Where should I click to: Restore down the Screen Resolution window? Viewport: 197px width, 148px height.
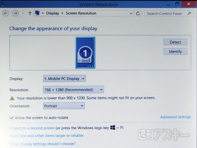click(177, 4)
